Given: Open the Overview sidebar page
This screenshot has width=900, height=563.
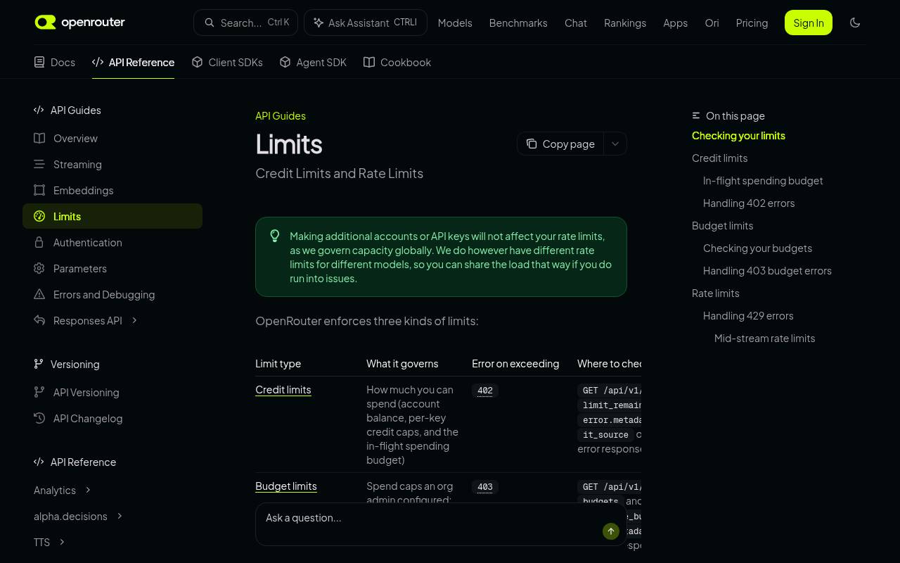Looking at the screenshot, I should 112,138.
